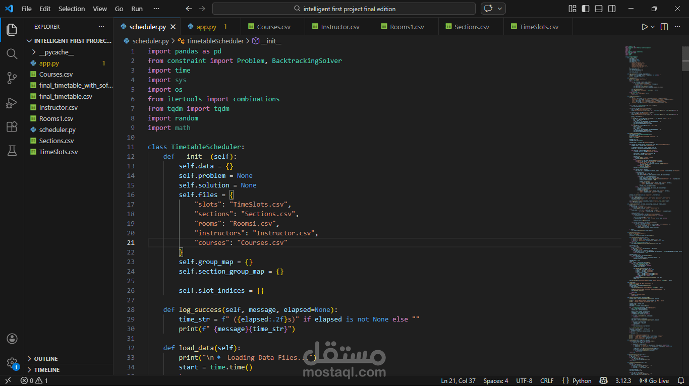Screen dimensions: 689x387
Task: Open scheduler.py in the Explorer tree
Action: (x=69, y=130)
